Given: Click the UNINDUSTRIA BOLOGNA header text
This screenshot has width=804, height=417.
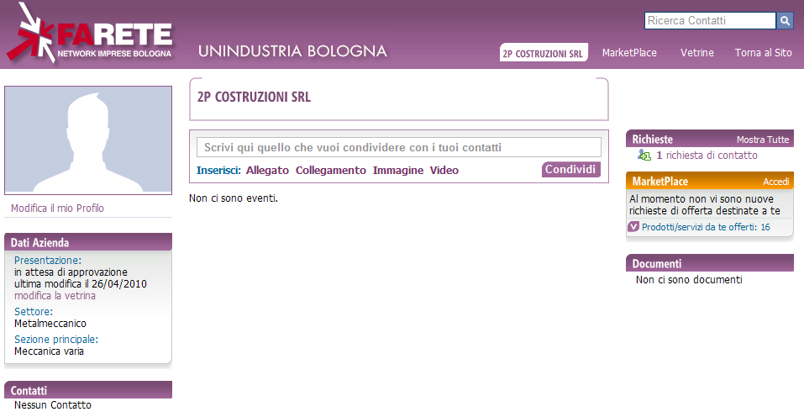Looking at the screenshot, I should pyautogui.click(x=292, y=51).
